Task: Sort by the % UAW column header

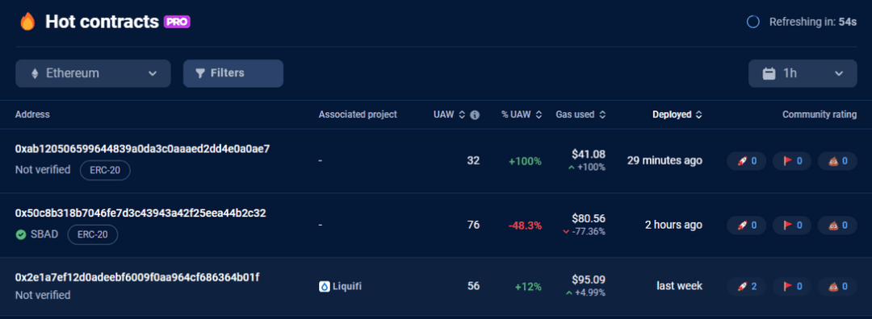Action: pyautogui.click(x=522, y=115)
